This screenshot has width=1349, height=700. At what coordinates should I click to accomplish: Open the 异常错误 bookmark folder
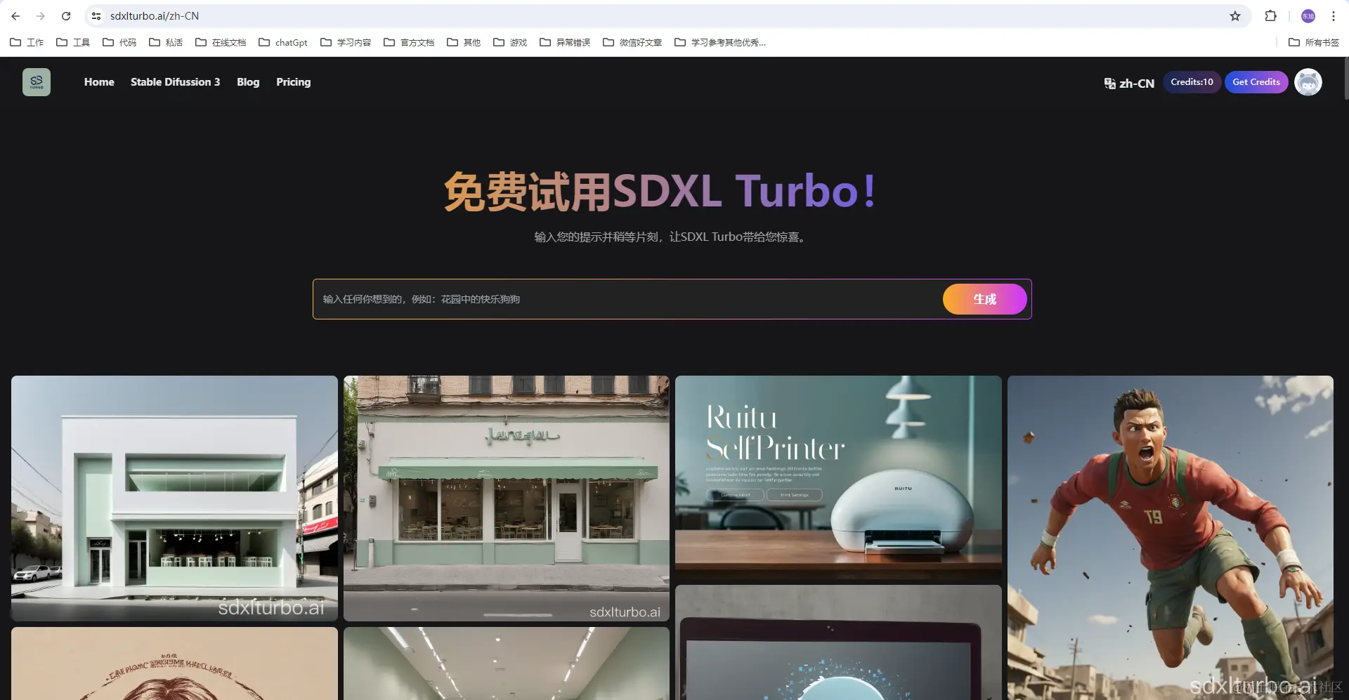pyautogui.click(x=565, y=42)
